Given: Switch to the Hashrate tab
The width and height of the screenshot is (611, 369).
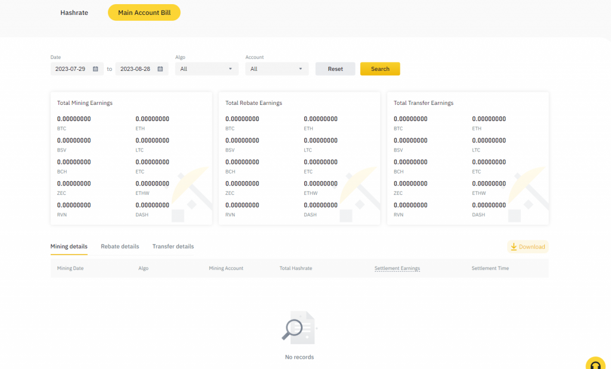Looking at the screenshot, I should click(74, 12).
